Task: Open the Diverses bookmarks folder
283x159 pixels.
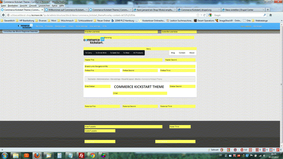Action: pyautogui.click(x=41, y=20)
